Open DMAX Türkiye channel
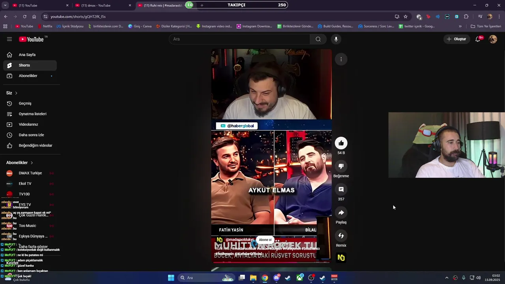The width and height of the screenshot is (505, 284). 30,173
